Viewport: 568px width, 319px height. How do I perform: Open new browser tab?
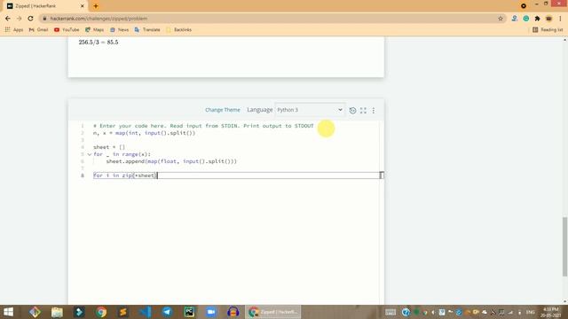(96, 6)
